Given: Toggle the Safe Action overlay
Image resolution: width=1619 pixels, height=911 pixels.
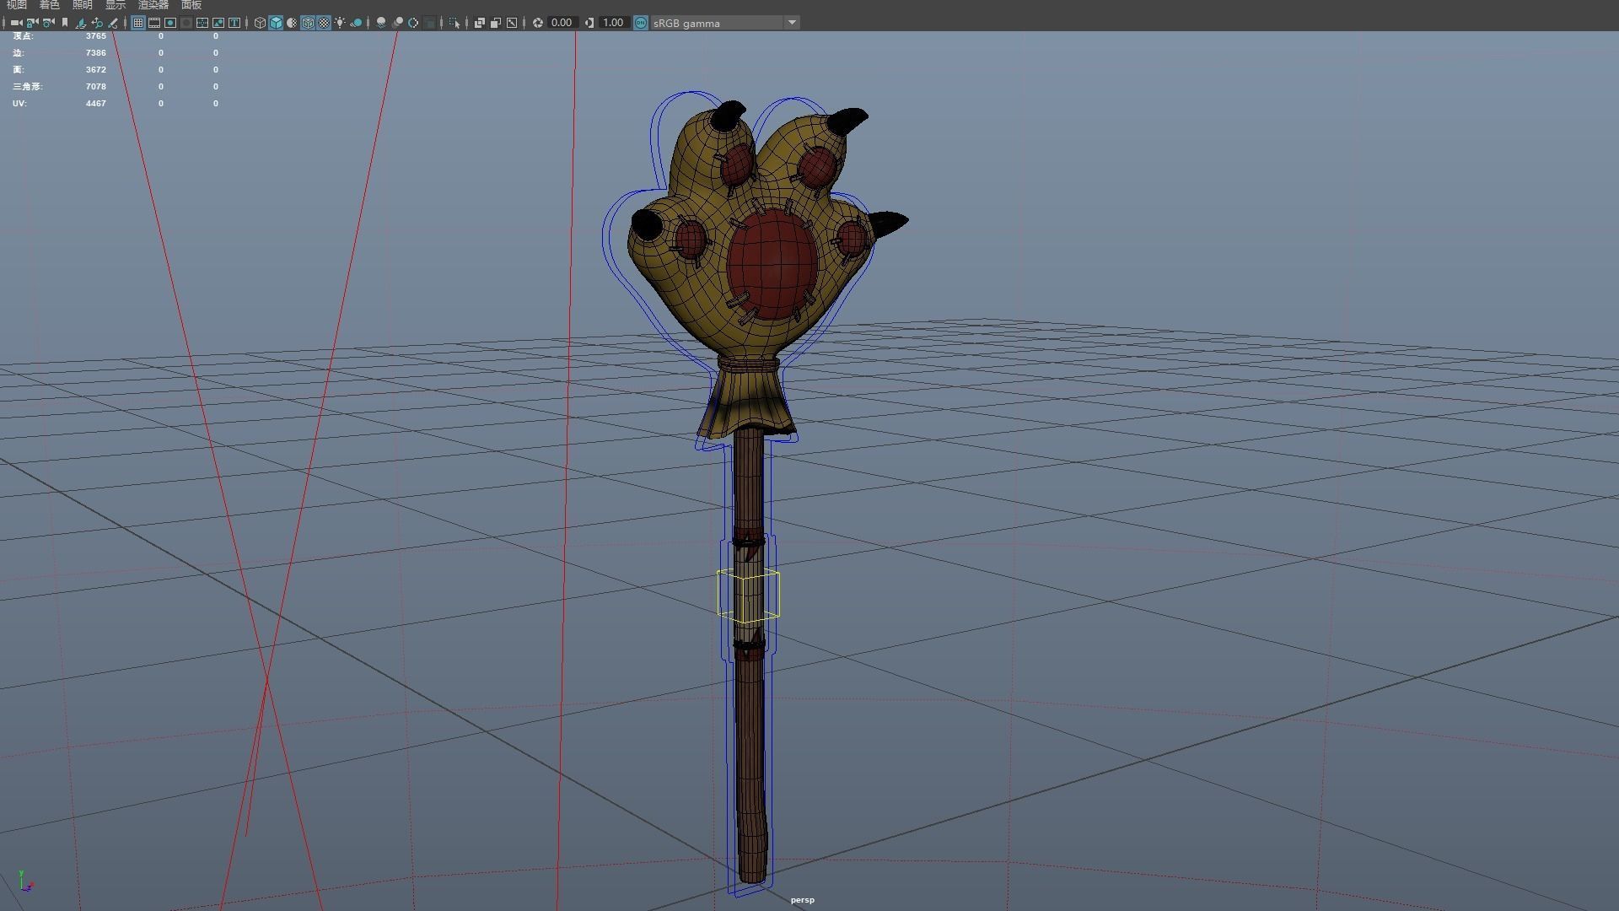Looking at the screenshot, I should pyautogui.click(x=218, y=23).
